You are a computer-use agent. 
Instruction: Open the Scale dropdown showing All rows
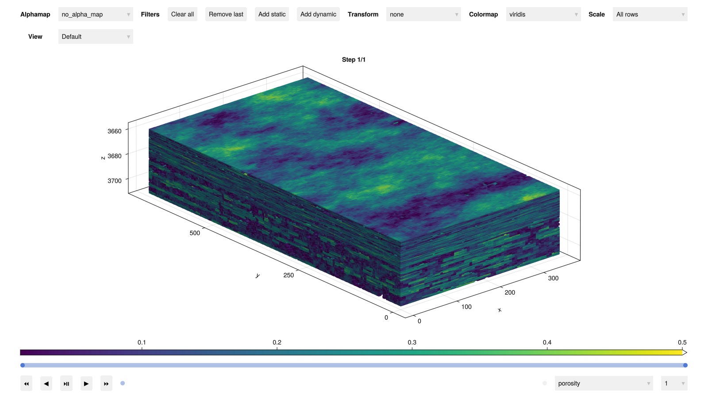pyautogui.click(x=650, y=15)
